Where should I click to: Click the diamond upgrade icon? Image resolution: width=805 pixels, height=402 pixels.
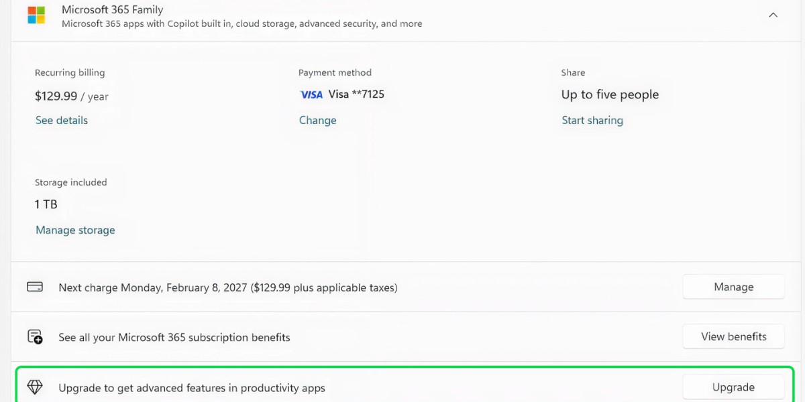point(35,387)
